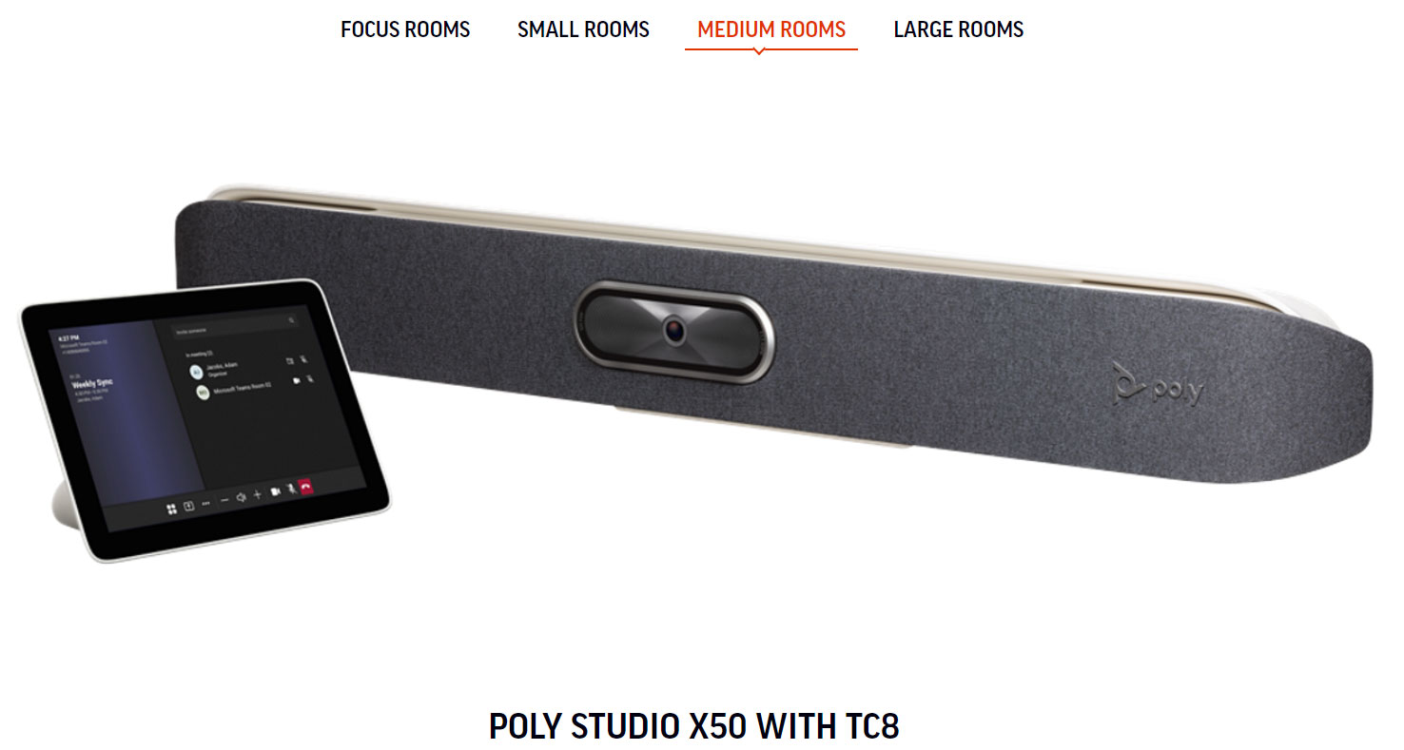Click the volume minus icon on tablet
The image size is (1404, 750).
click(x=224, y=500)
